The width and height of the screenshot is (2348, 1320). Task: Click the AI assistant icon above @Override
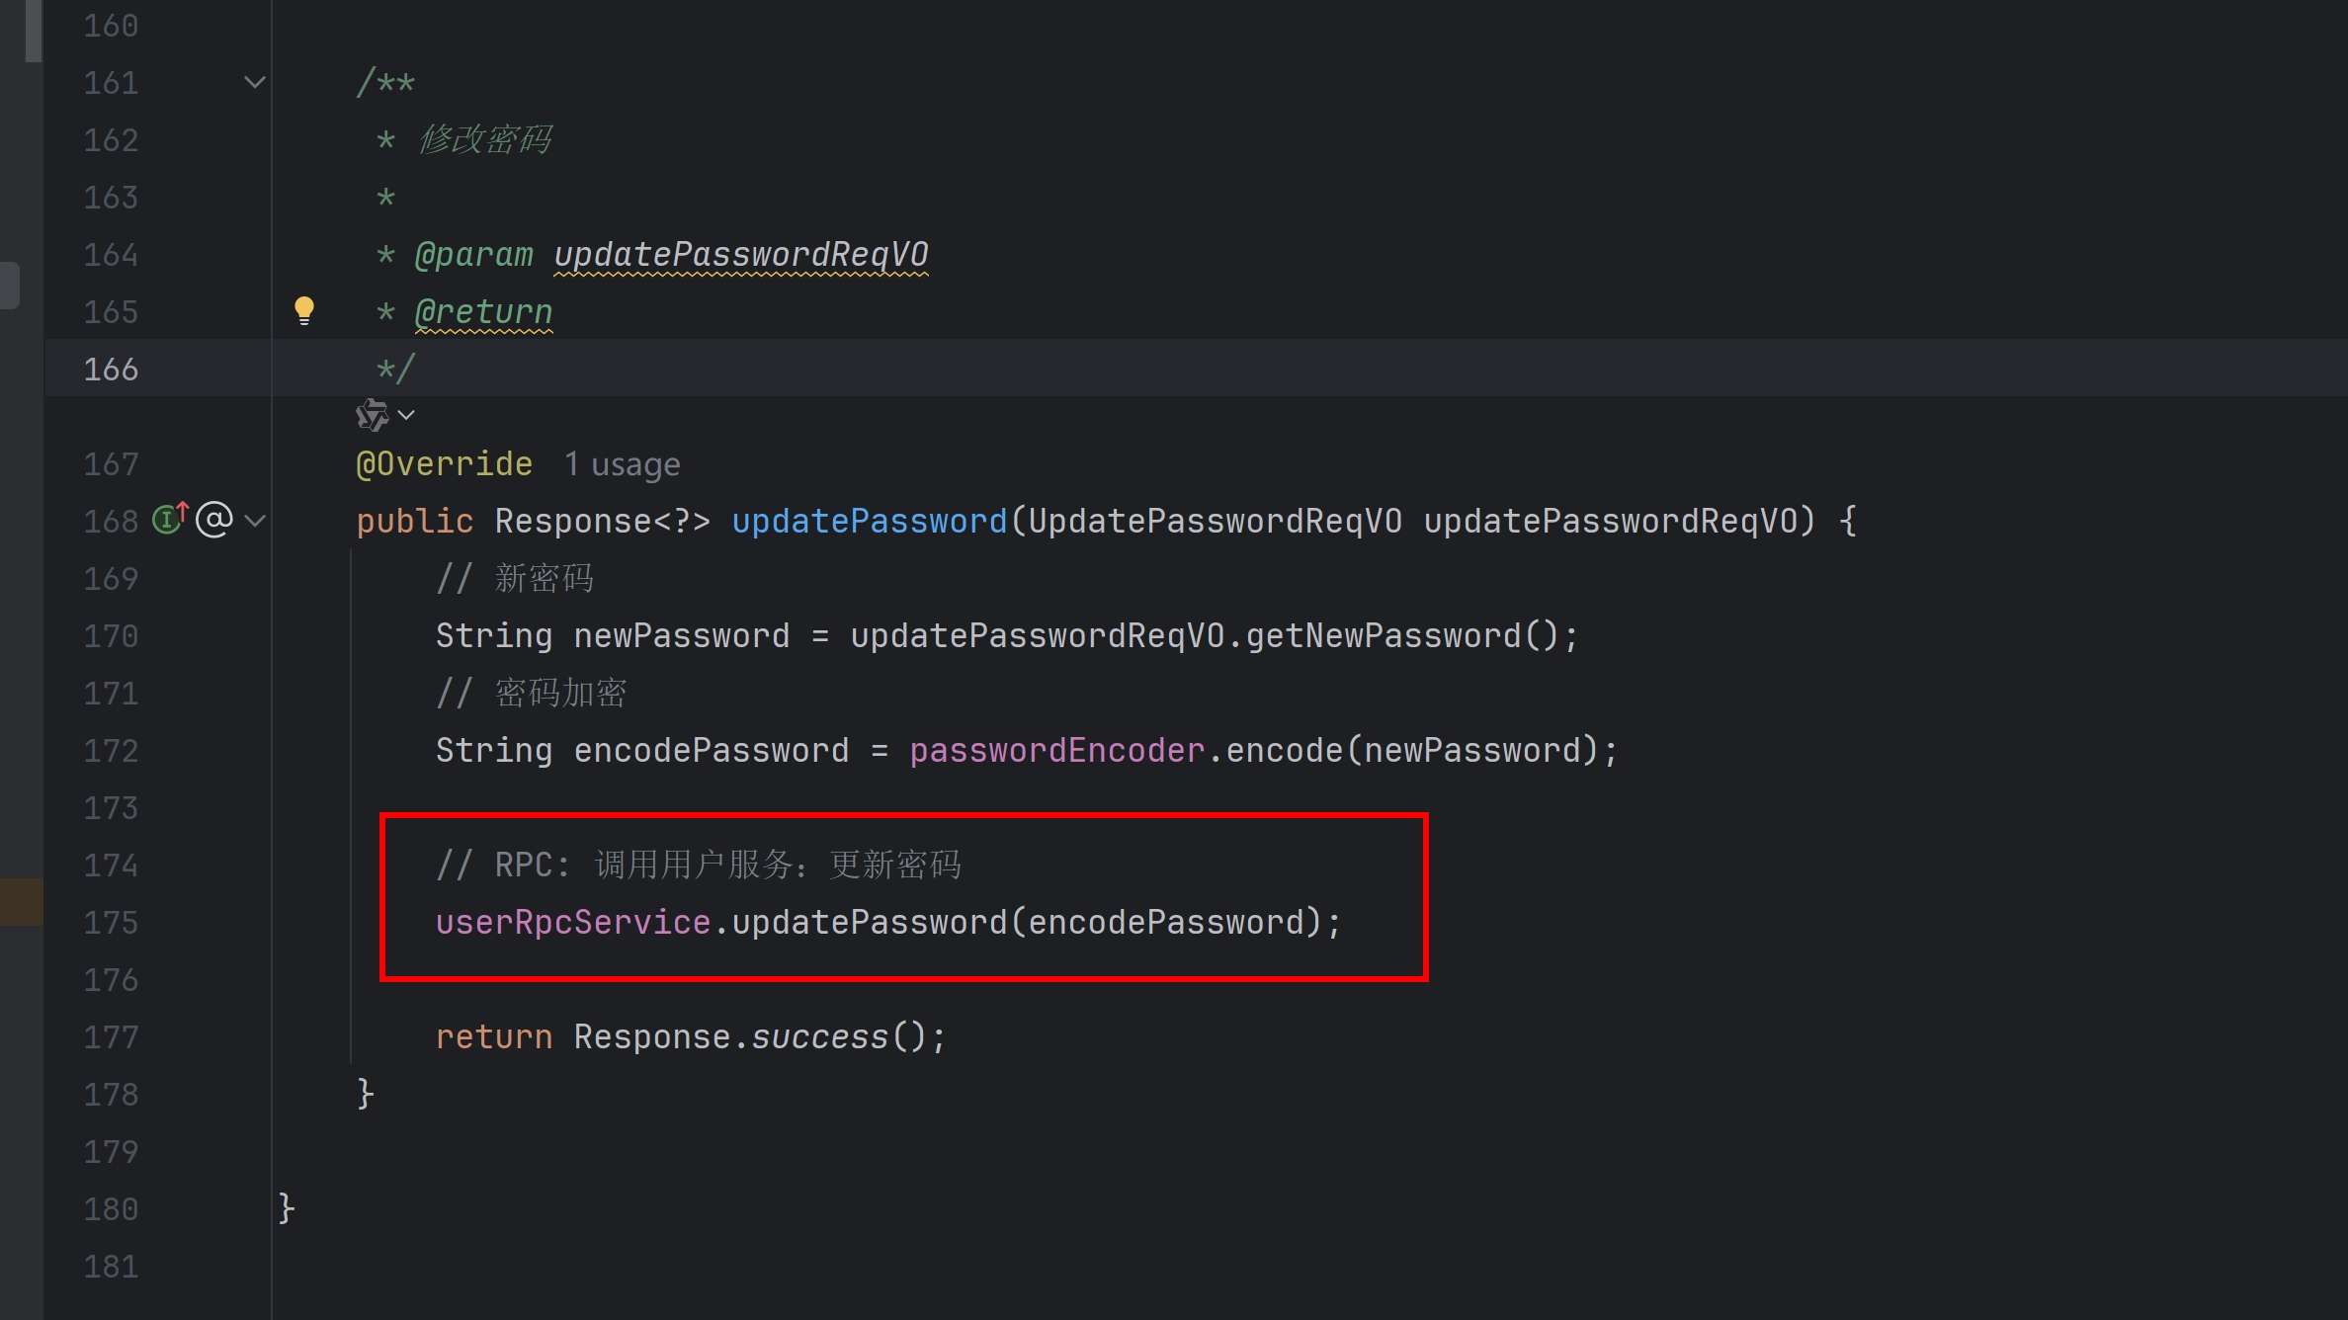[373, 415]
